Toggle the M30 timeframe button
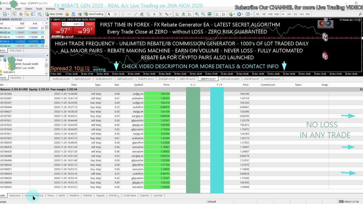Screen dimensions: 363x204 point(277,14)
